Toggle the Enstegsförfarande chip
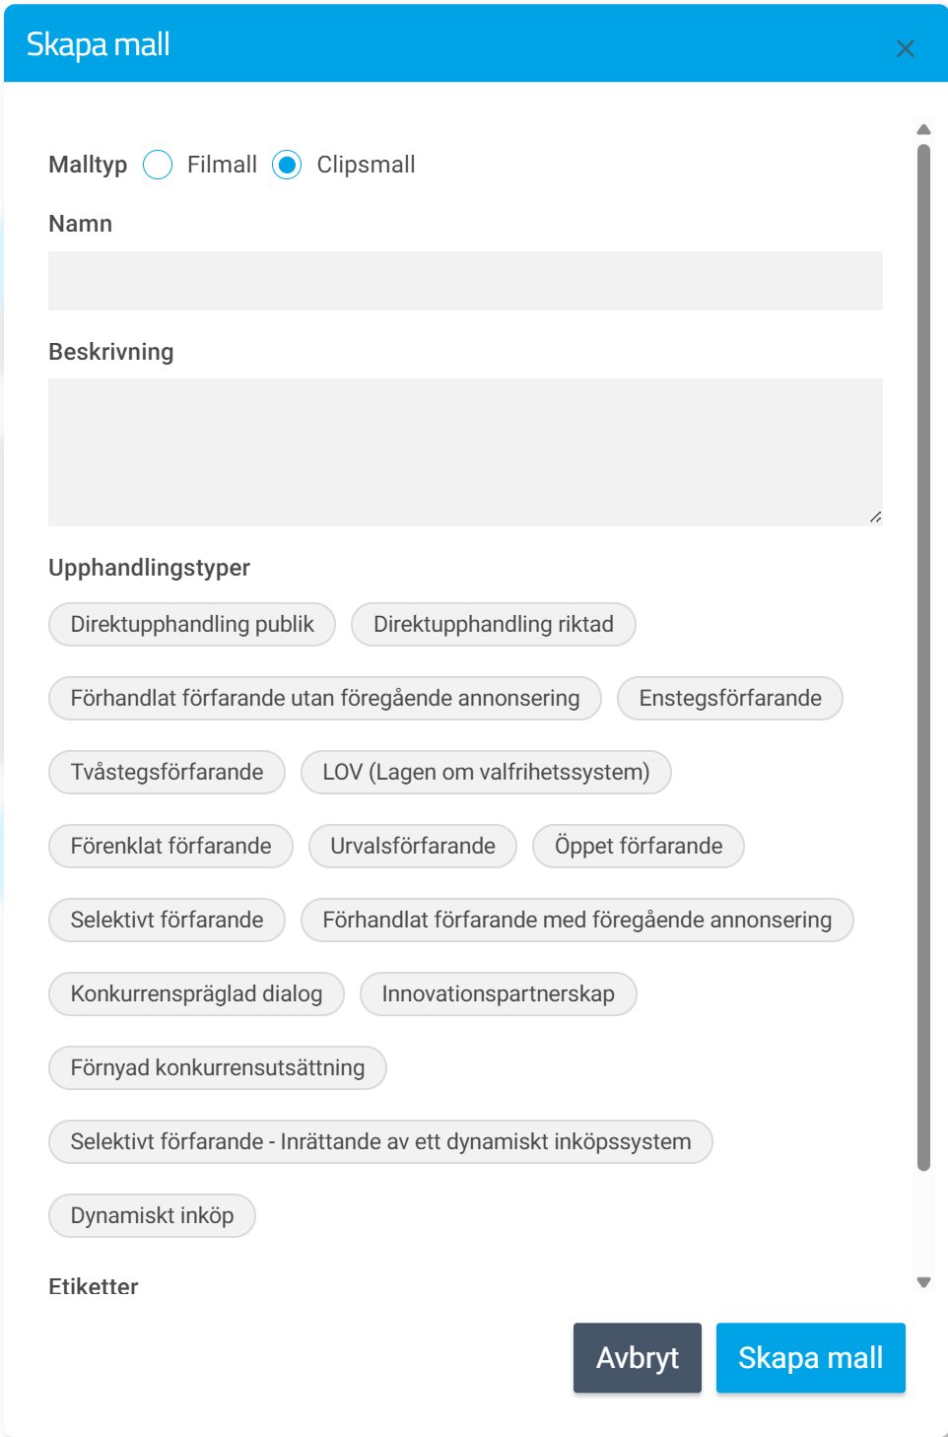948x1437 pixels. point(729,698)
